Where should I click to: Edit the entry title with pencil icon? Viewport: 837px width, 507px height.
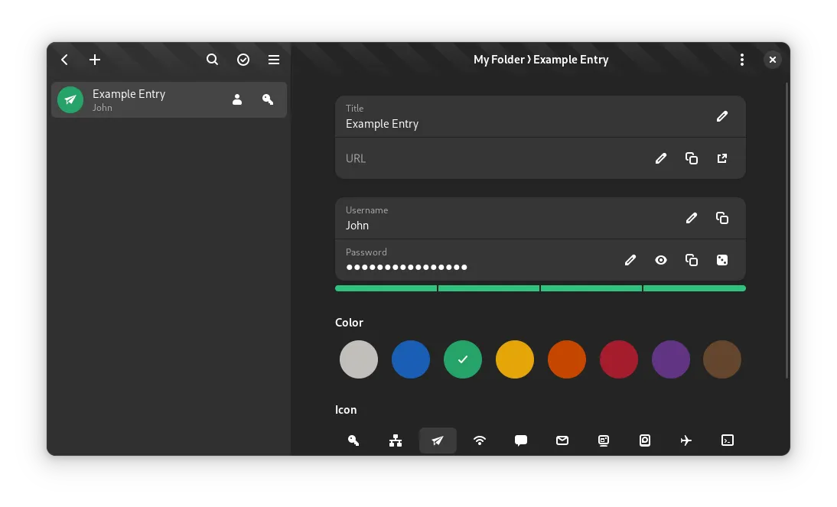point(722,116)
